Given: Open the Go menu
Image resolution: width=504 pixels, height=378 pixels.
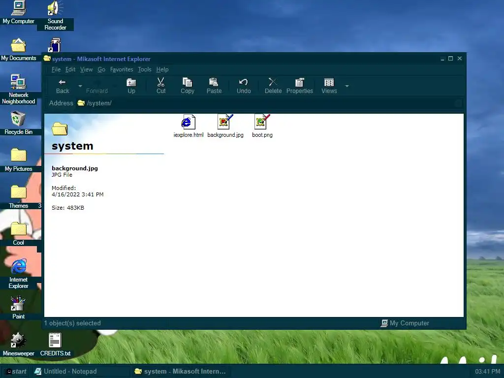Looking at the screenshot, I should point(101,69).
